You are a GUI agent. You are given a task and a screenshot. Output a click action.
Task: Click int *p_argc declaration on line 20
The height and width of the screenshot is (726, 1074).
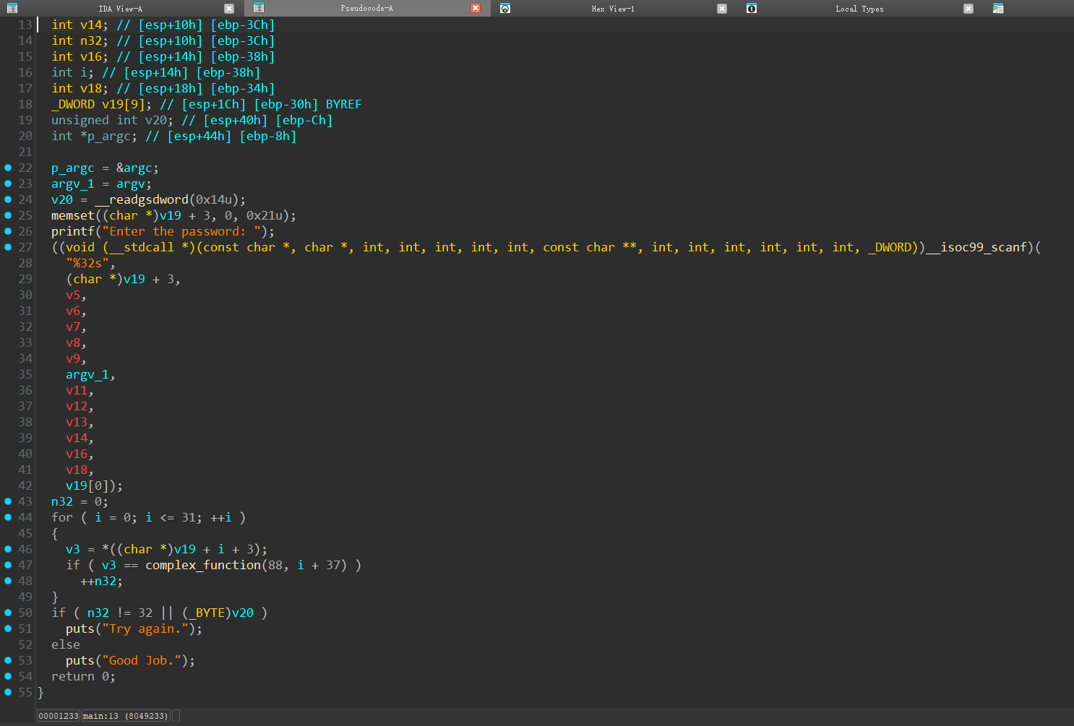coord(94,136)
